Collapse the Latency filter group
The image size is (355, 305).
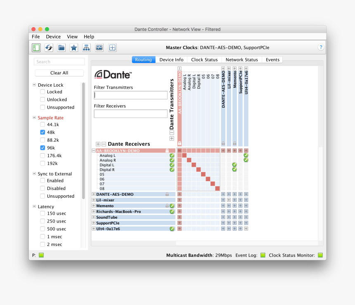[x=34, y=206]
